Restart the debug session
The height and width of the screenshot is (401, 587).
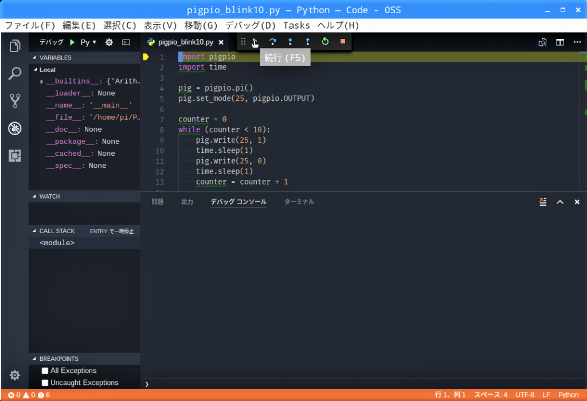tap(325, 42)
